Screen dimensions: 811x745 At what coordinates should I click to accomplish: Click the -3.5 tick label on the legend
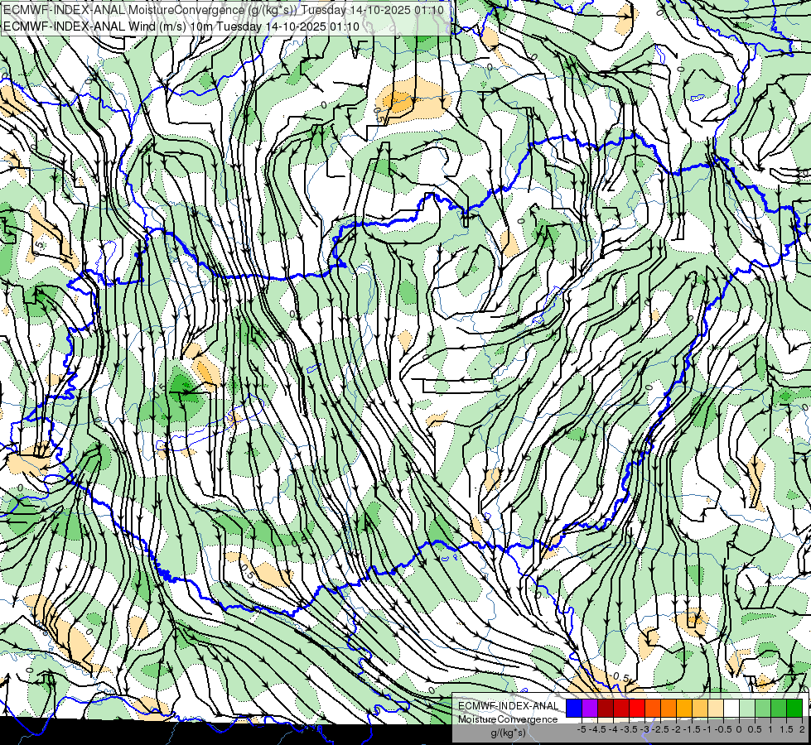tap(629, 729)
